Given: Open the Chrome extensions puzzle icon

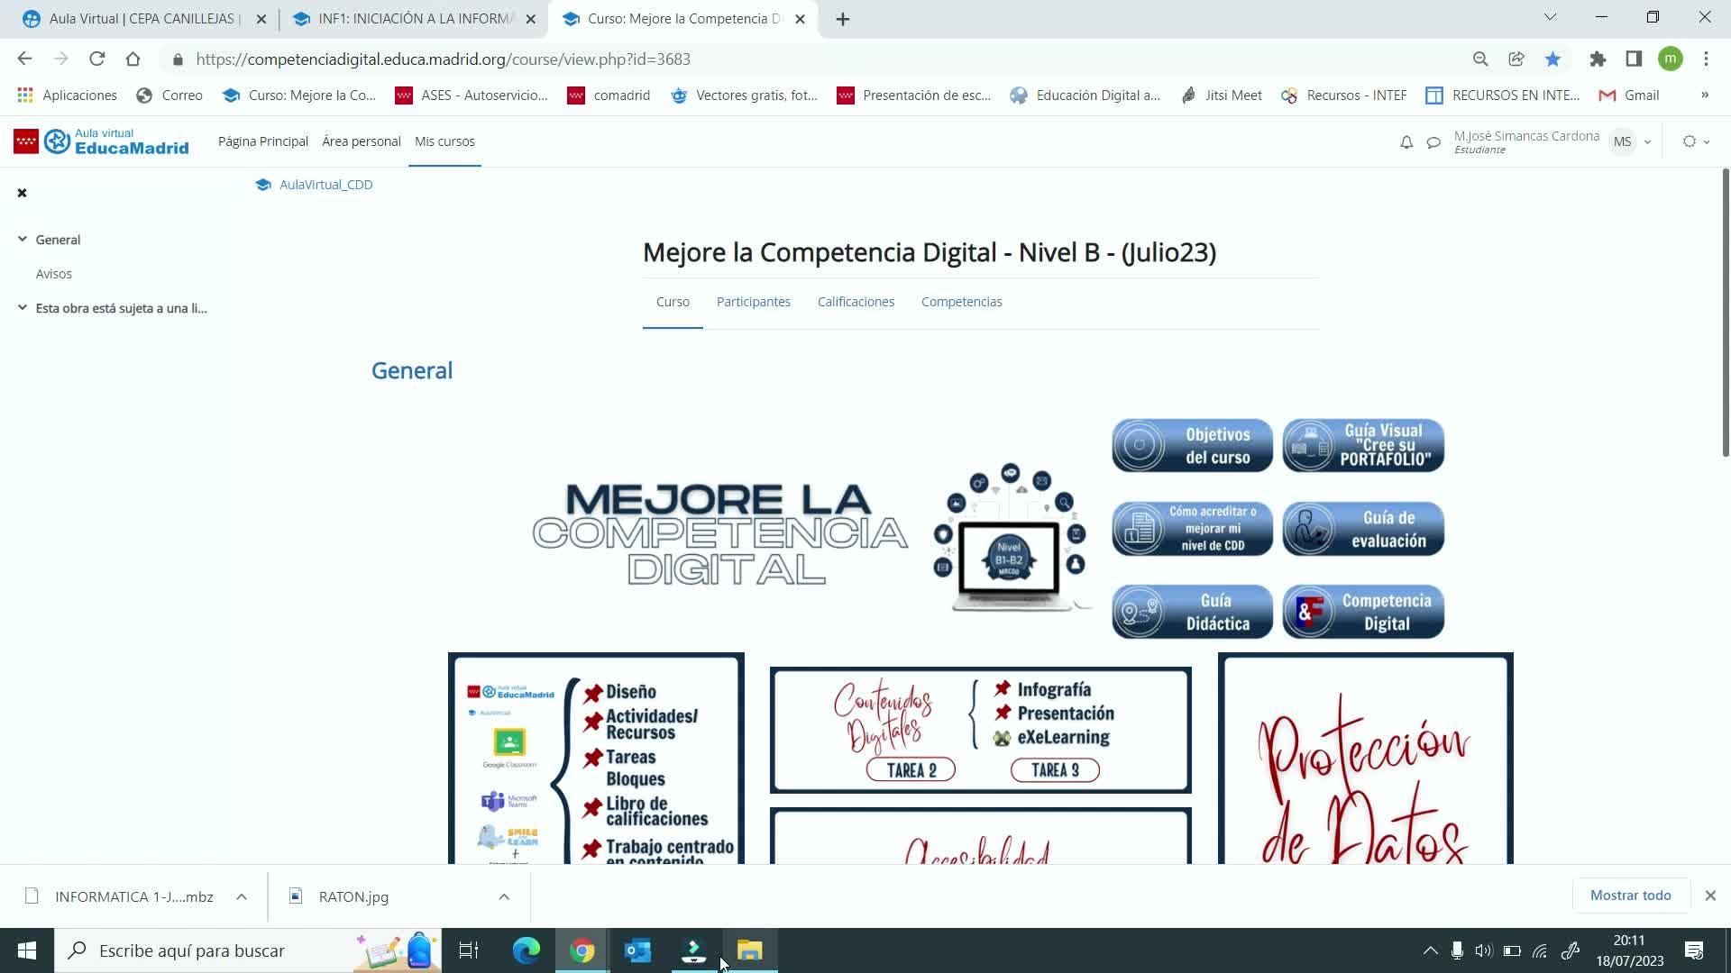Looking at the screenshot, I should click(1598, 59).
